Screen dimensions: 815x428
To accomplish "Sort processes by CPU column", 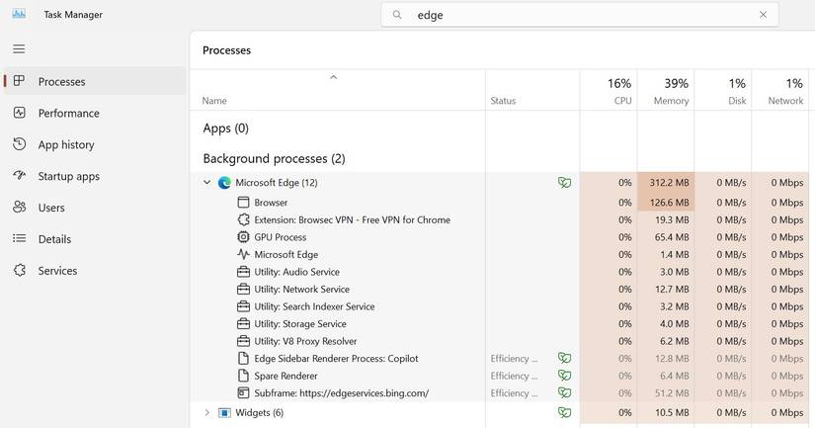I will 609,91.
